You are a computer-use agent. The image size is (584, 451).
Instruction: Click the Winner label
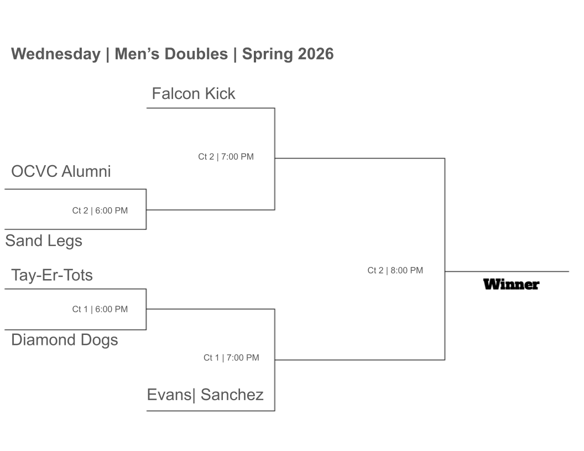coord(511,285)
